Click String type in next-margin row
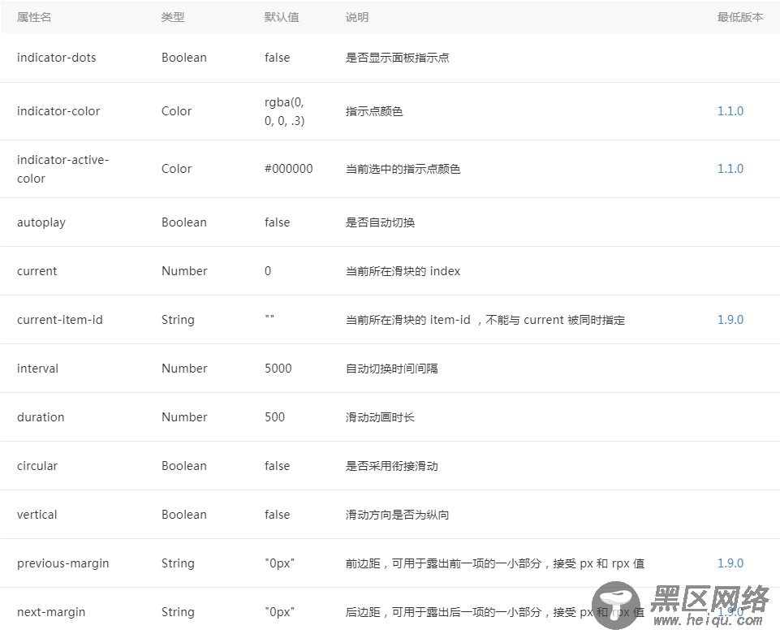The width and height of the screenshot is (780, 634). [x=178, y=612]
